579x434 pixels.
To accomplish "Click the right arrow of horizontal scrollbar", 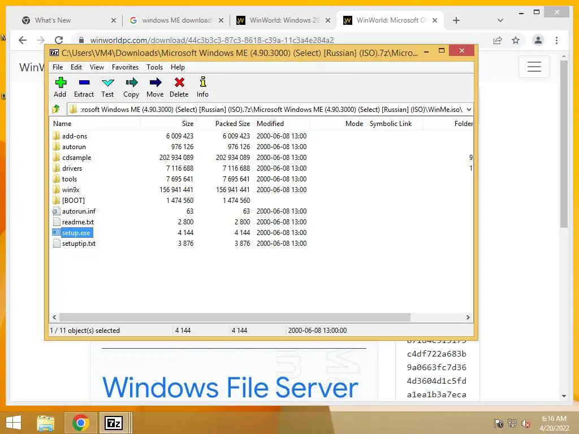I will tap(468, 318).
